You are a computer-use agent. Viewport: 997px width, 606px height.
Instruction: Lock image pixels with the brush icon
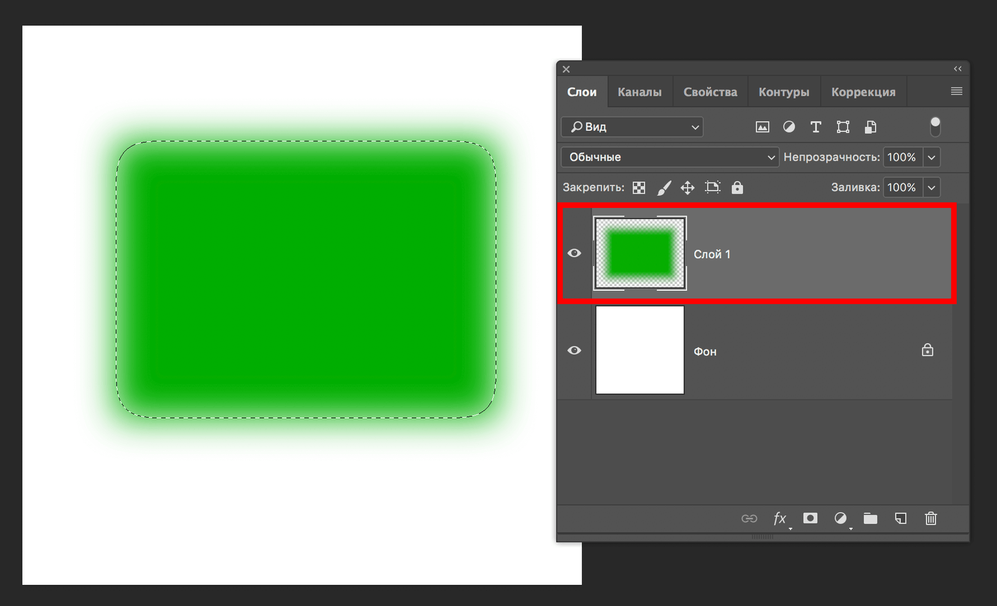[664, 187]
